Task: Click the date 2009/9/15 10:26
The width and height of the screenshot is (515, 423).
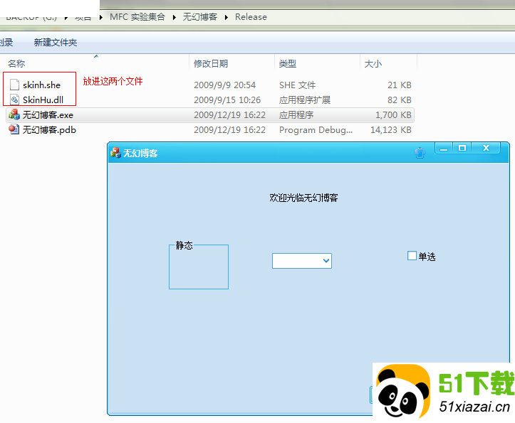Action: (227, 100)
